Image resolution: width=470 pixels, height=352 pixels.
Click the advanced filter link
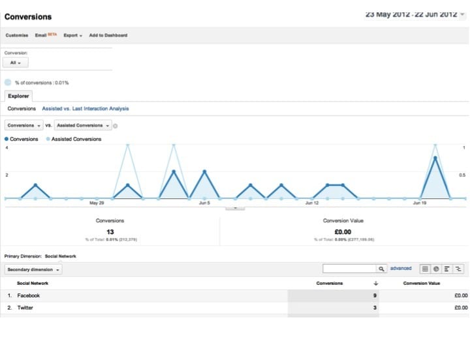point(401,269)
